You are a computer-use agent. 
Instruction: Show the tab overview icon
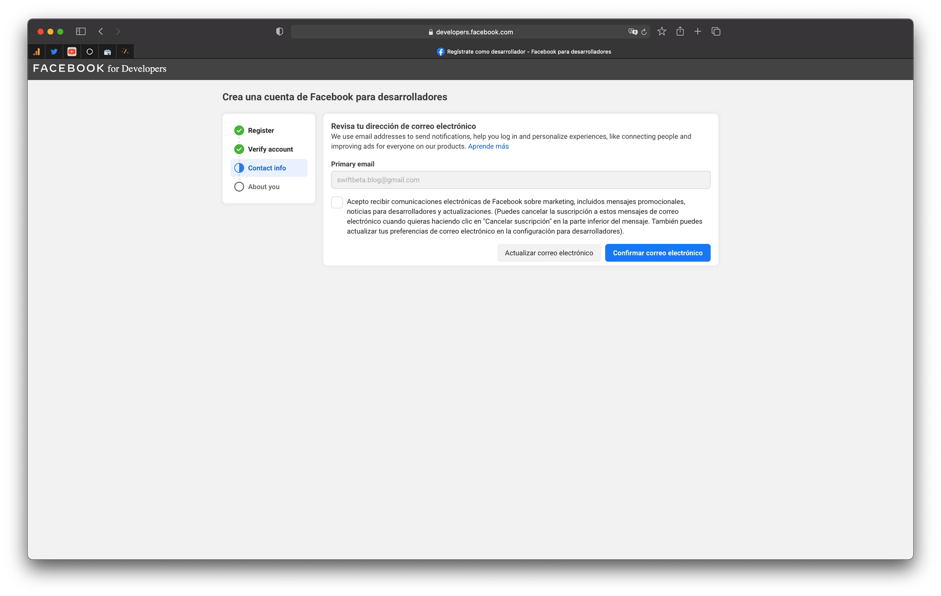tap(716, 31)
